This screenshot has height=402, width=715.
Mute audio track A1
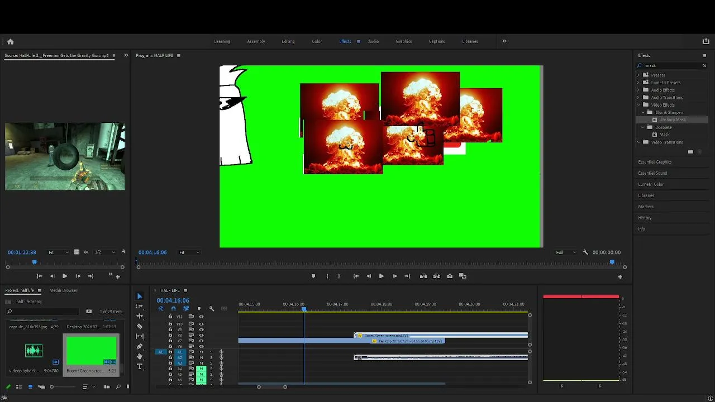point(201,352)
